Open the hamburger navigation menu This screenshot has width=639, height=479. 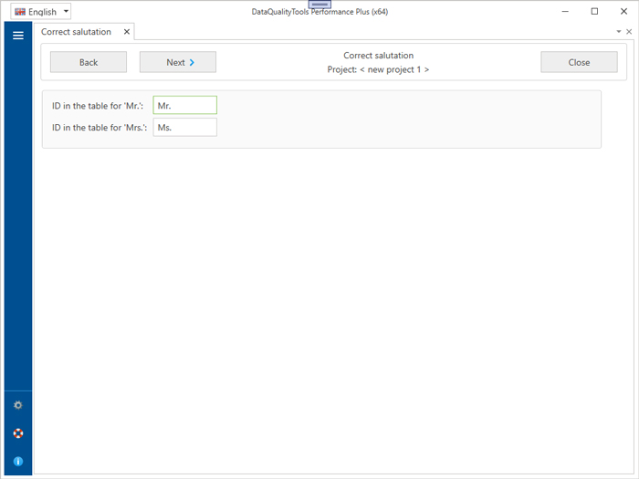point(17,36)
